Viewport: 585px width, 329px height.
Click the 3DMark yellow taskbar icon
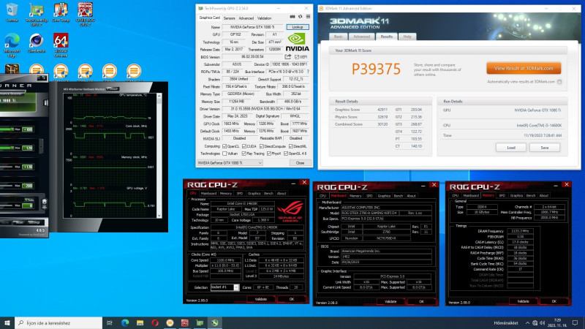[170, 322]
